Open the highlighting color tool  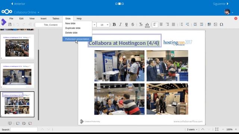(x=147, y=25)
